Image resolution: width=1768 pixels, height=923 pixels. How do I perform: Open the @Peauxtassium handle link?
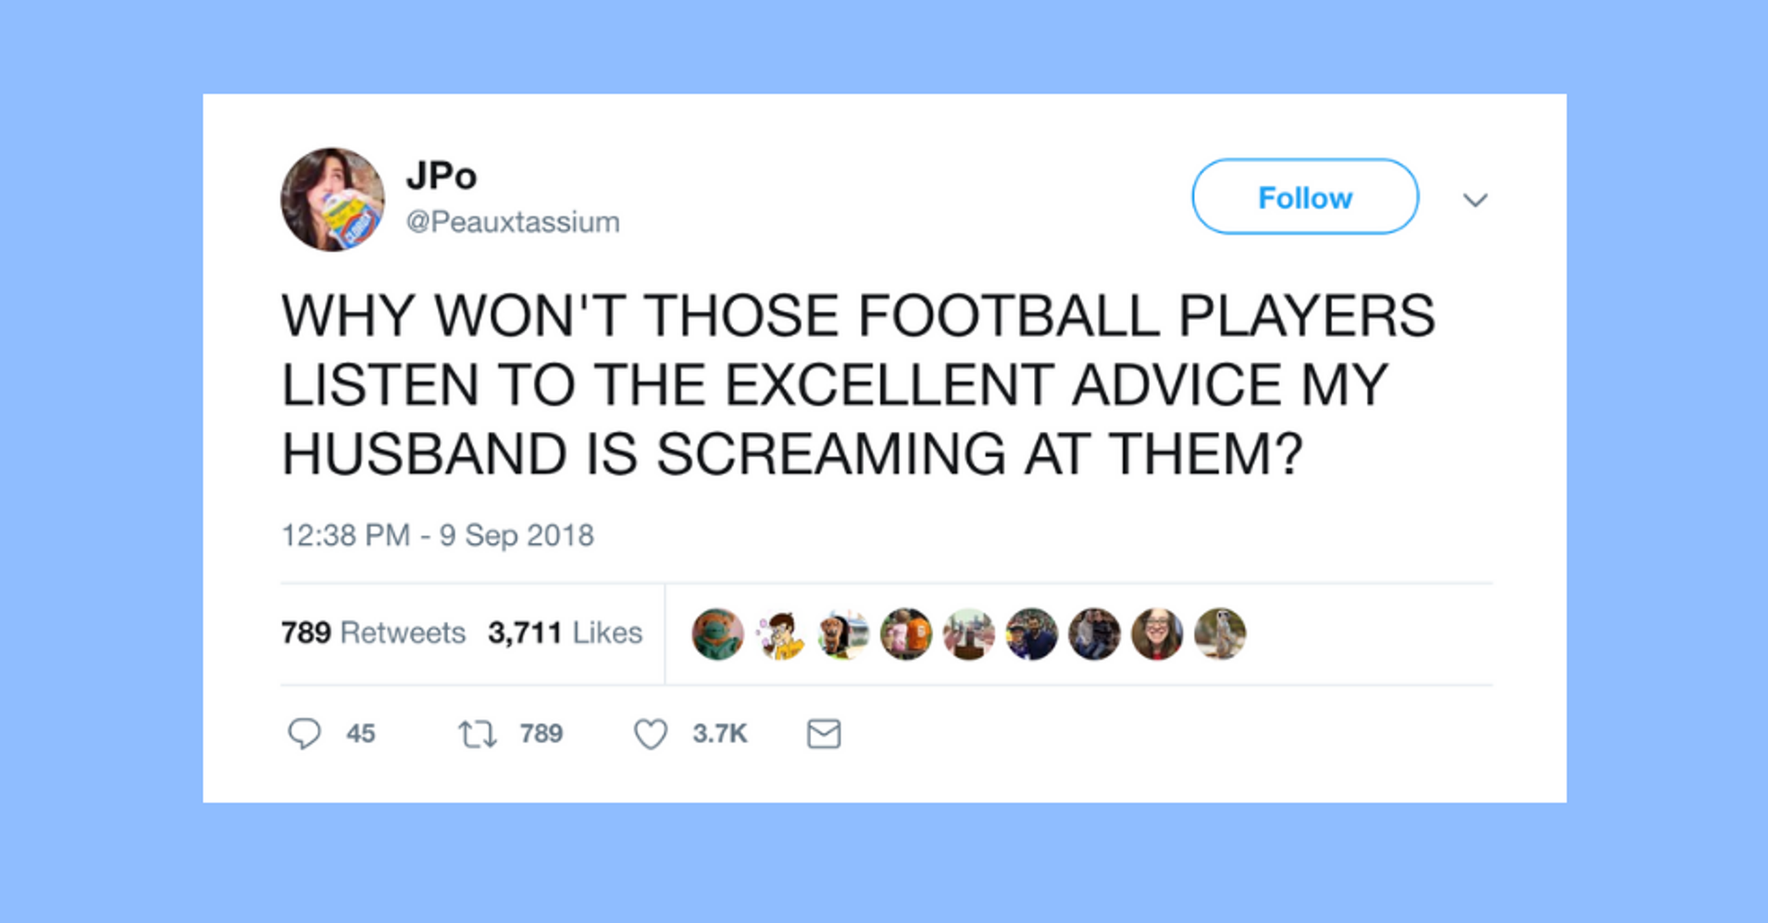coord(513,222)
